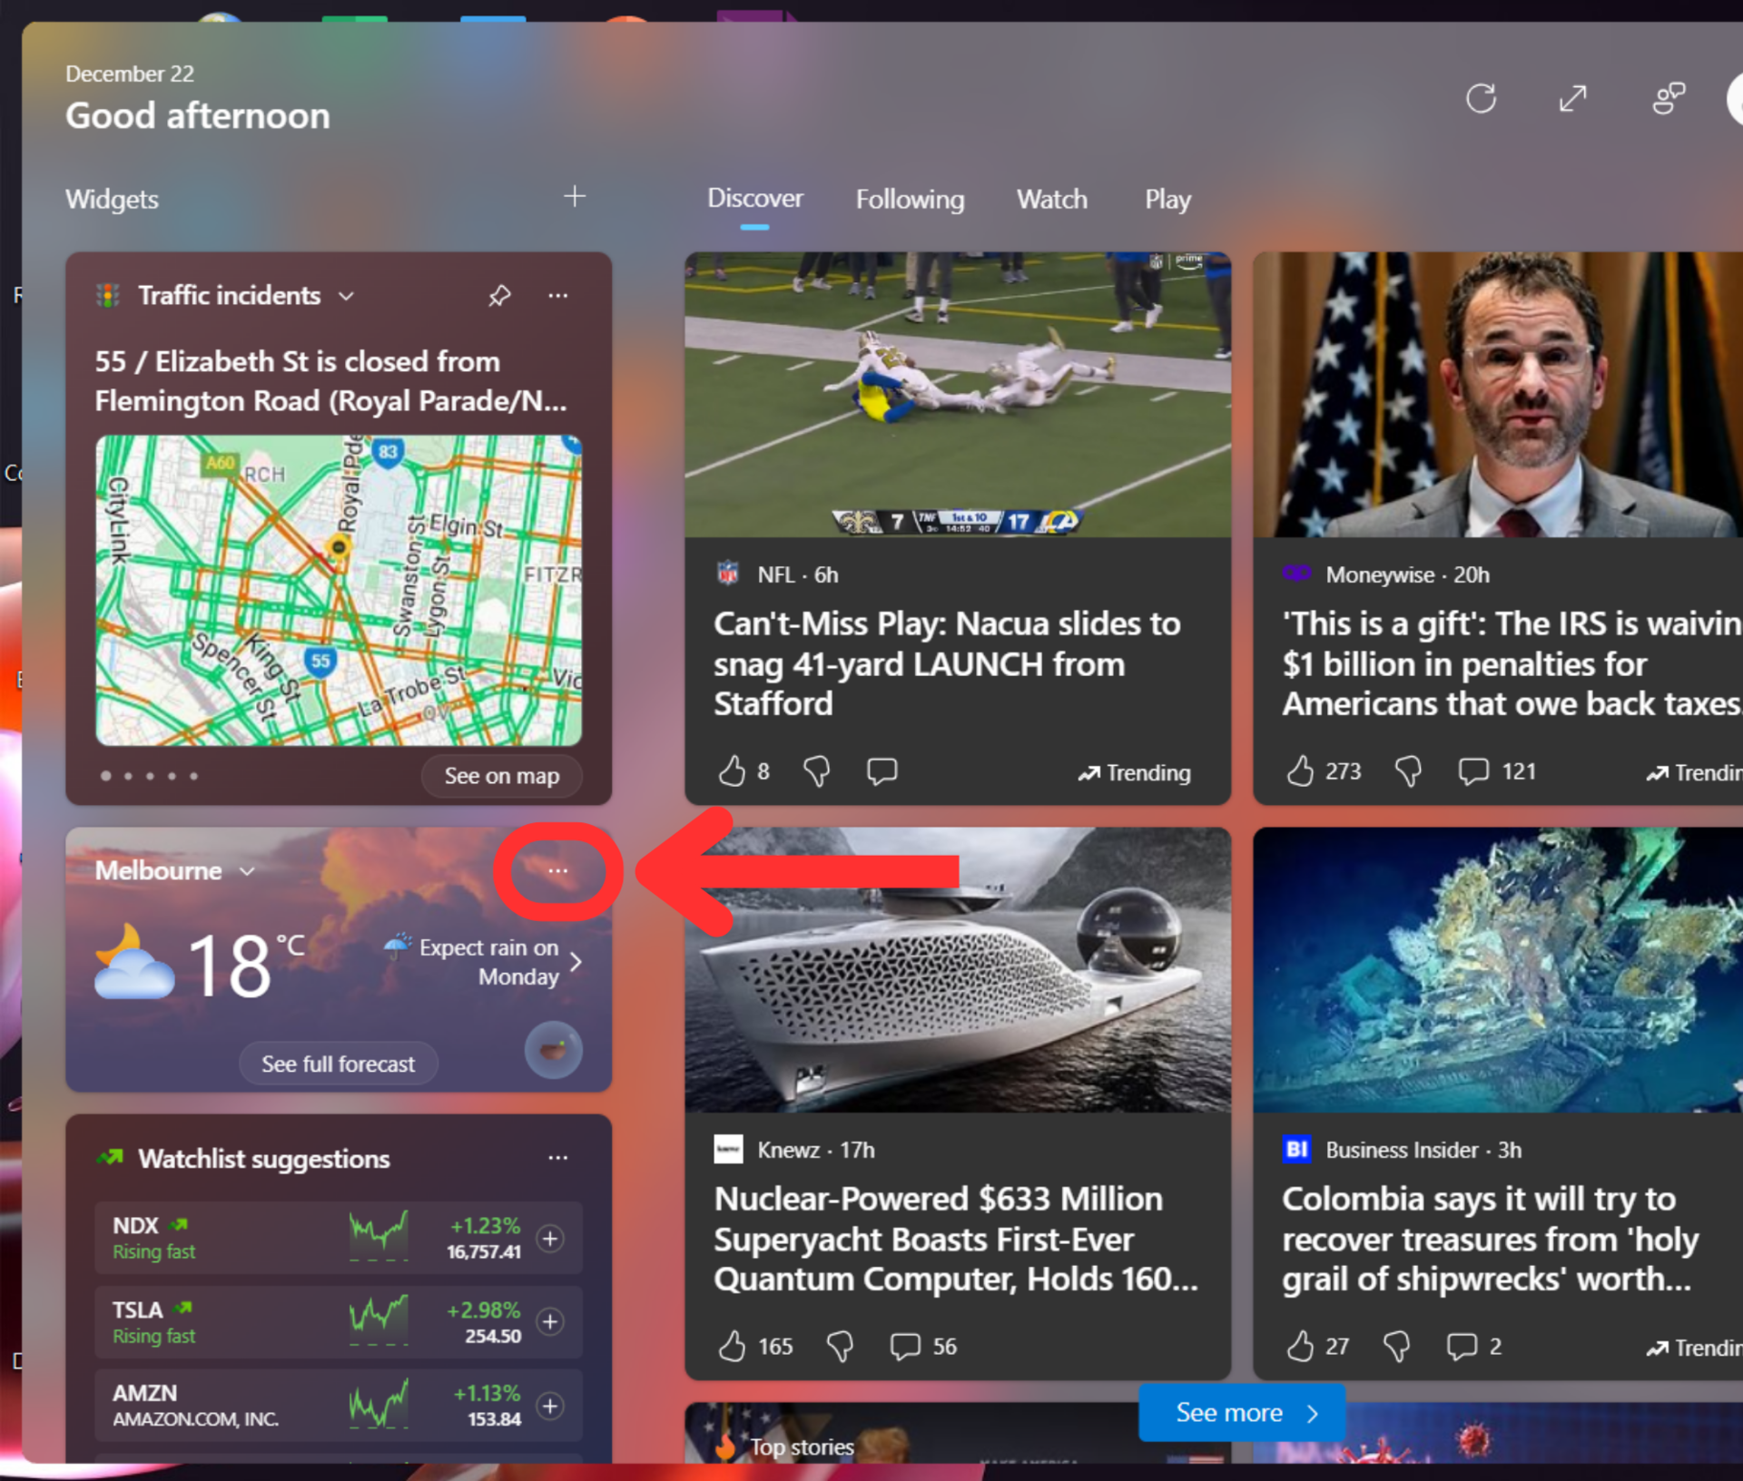The height and width of the screenshot is (1481, 1743).
Task: Like the NFL Nacua article
Action: coord(732,771)
